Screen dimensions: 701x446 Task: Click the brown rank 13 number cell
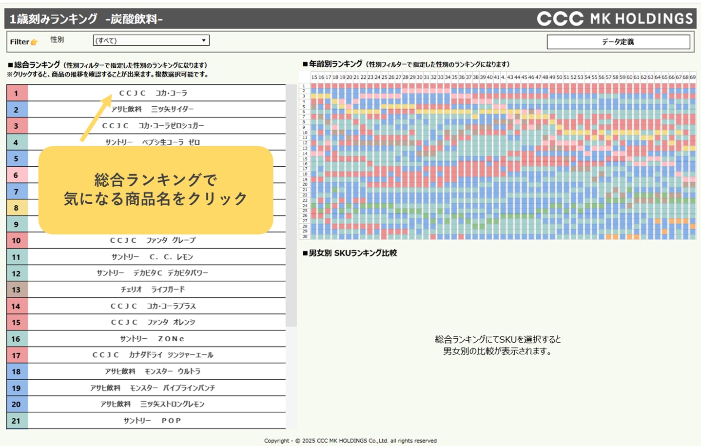(17, 290)
